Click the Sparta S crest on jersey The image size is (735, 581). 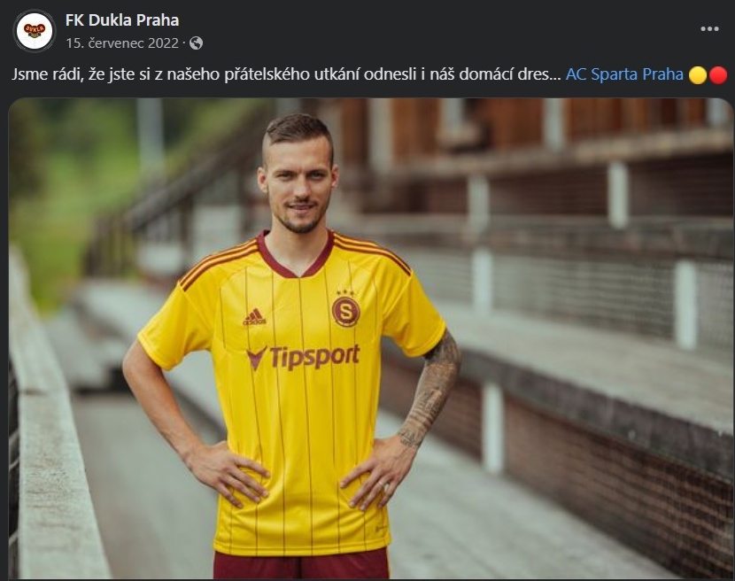pyautogui.click(x=346, y=308)
